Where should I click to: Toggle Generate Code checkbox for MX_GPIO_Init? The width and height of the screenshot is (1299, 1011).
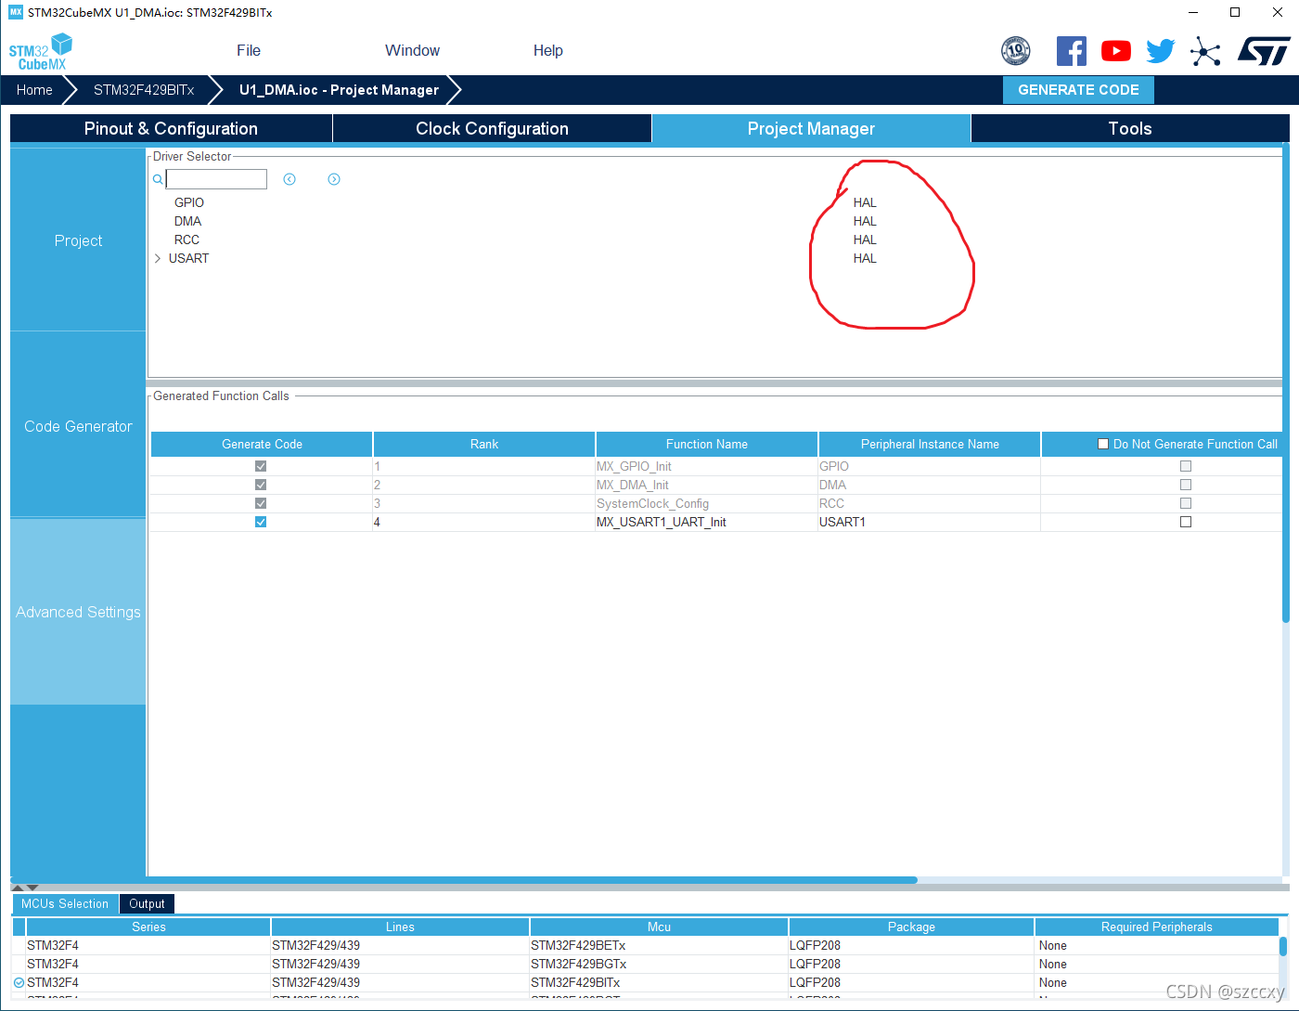click(261, 466)
